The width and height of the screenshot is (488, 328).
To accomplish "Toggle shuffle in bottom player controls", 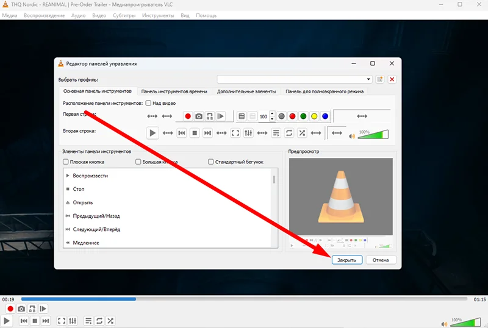I will click(110, 321).
